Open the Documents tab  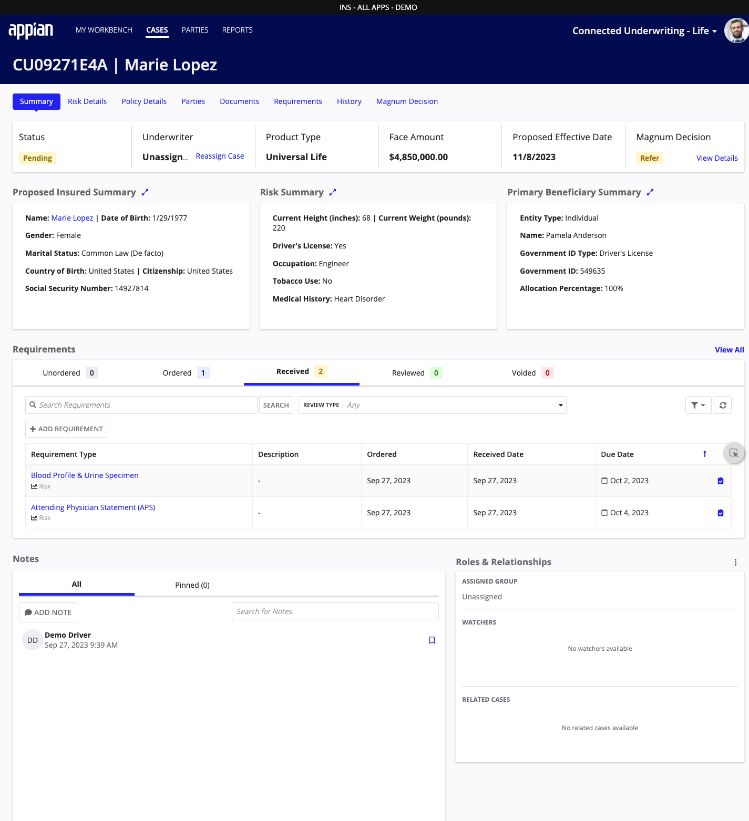tap(239, 101)
